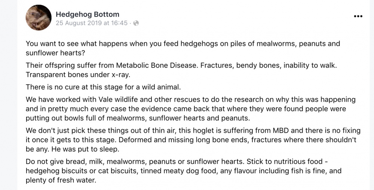This screenshot has width=374, height=190.
Task: Click the line "plenty of fresh water."
Action: tap(61, 180)
